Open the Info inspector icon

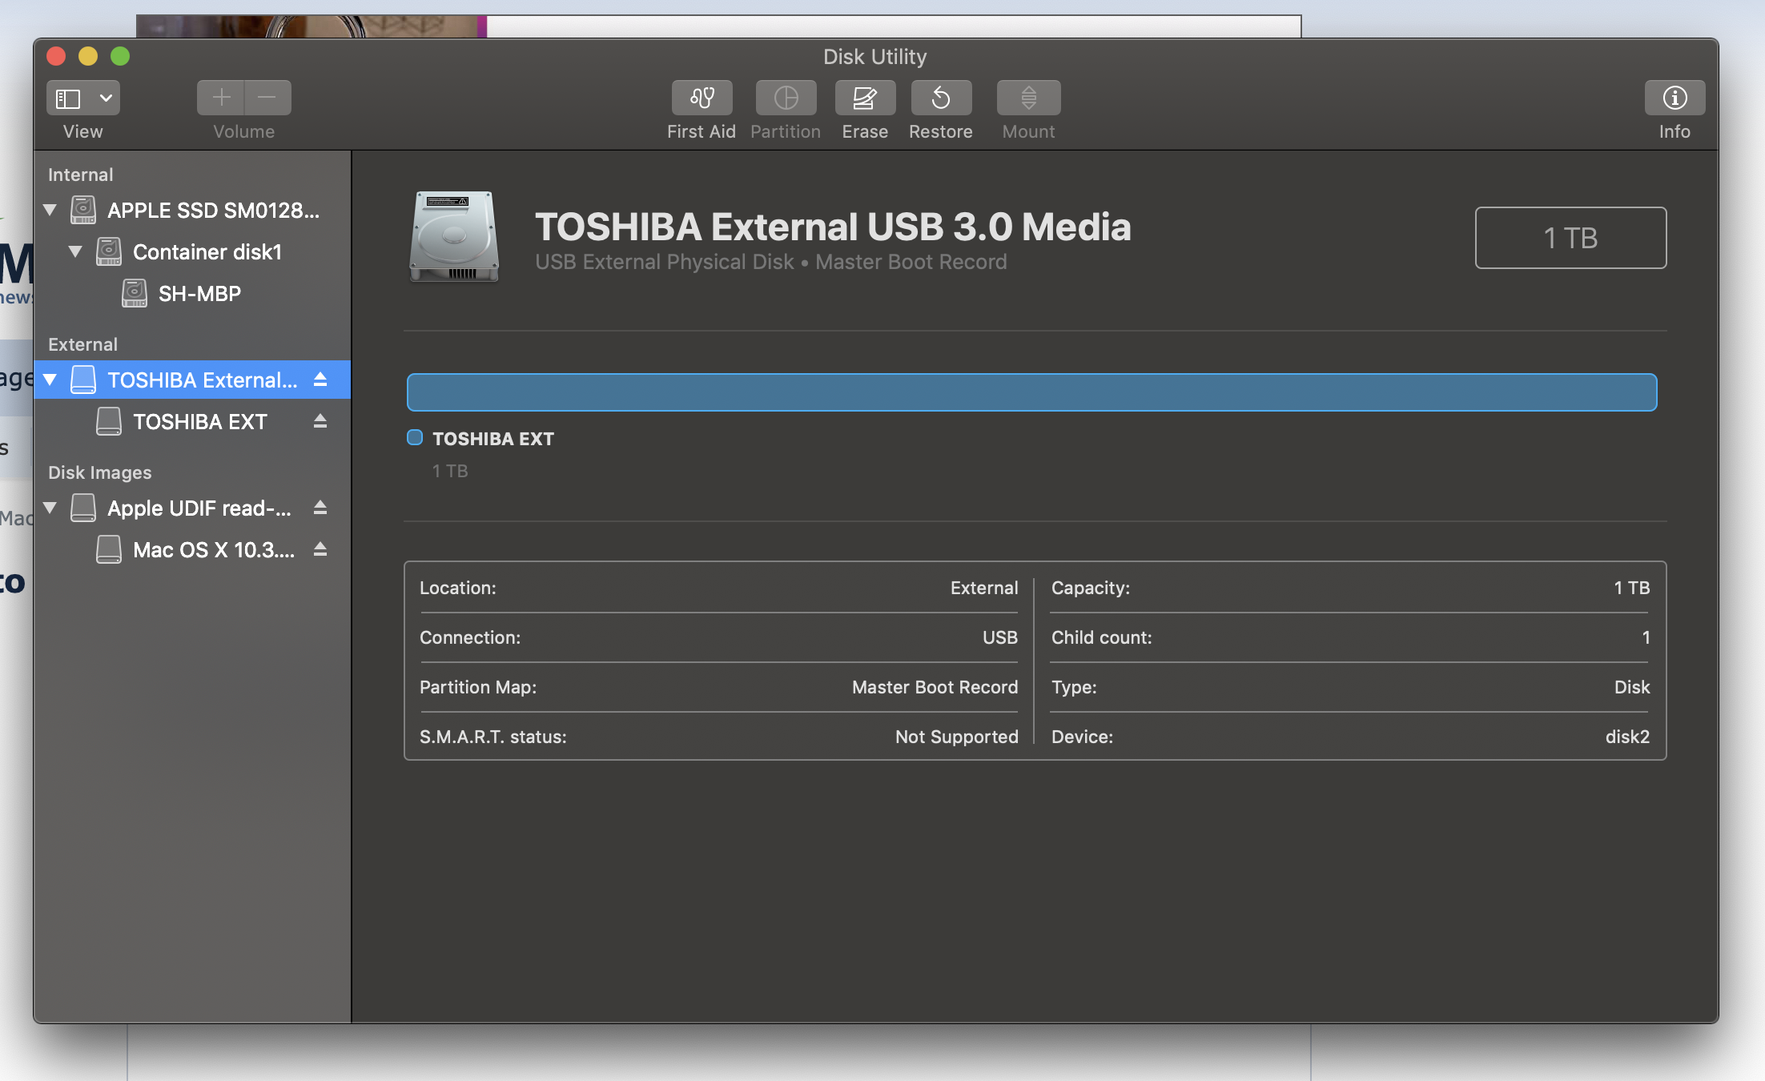1675,98
